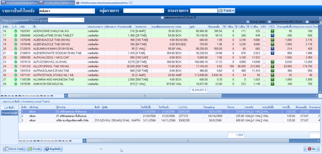Select the Trend Level side tab
This screenshot has height=154, width=322.
(9, 113)
